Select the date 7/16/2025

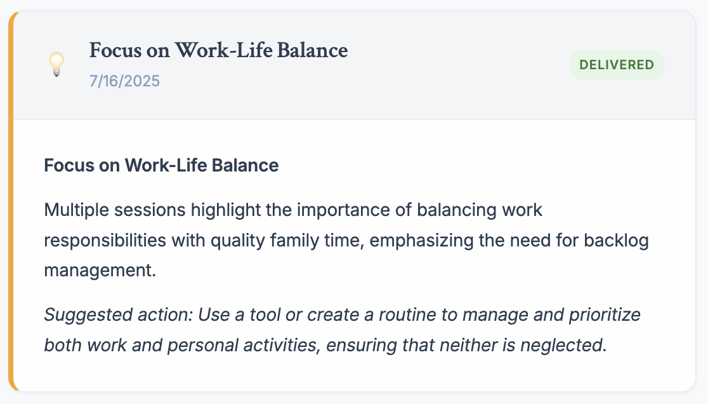pyautogui.click(x=124, y=81)
